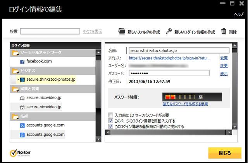Viewport: 248px width, 163px height.
Task: Click the Norton checkmark logo
Action: click(x=13, y=153)
